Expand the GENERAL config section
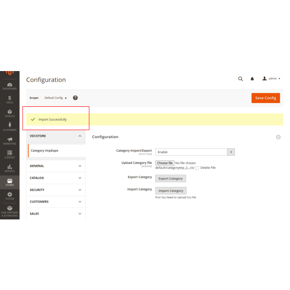Screen dimensions: 290x290 point(57,166)
